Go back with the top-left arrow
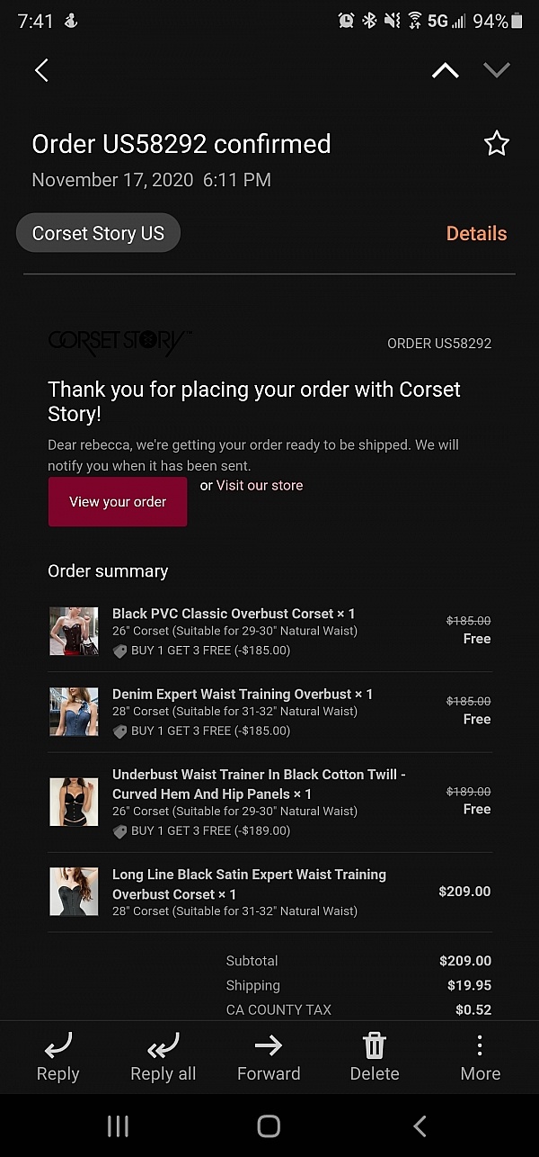The height and width of the screenshot is (1157, 539). (41, 71)
